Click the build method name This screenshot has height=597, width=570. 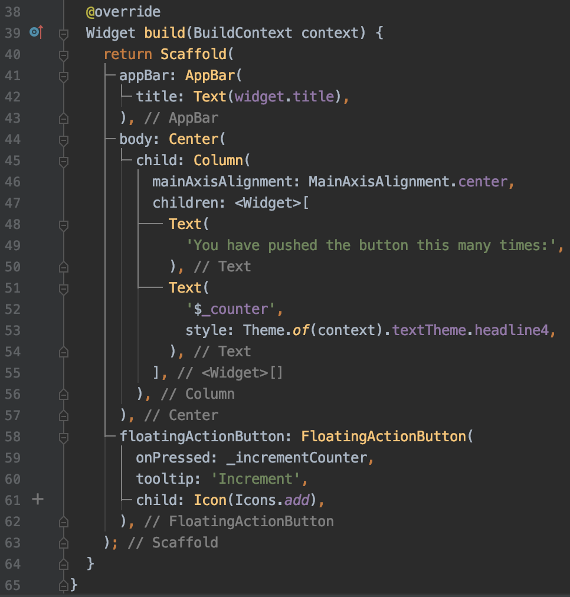[x=165, y=33]
